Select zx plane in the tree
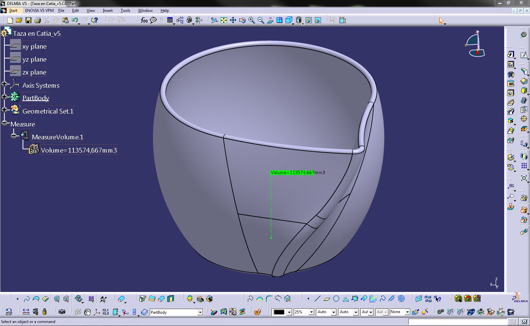 [x=34, y=72]
